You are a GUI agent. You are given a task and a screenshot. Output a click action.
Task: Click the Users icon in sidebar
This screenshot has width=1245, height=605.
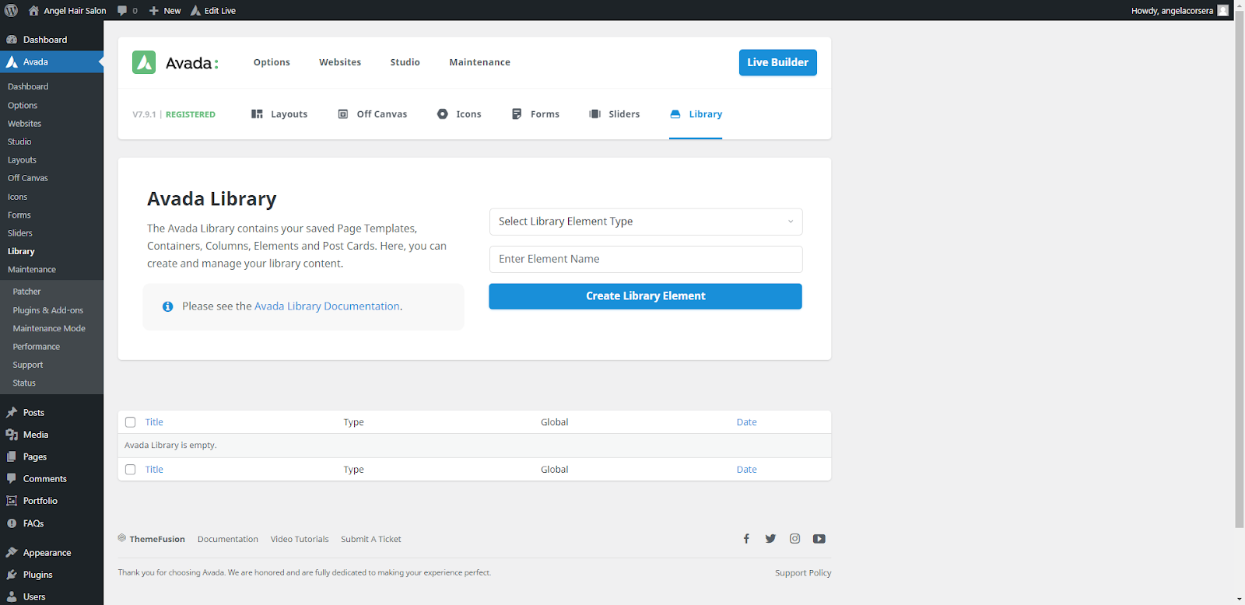(12, 596)
